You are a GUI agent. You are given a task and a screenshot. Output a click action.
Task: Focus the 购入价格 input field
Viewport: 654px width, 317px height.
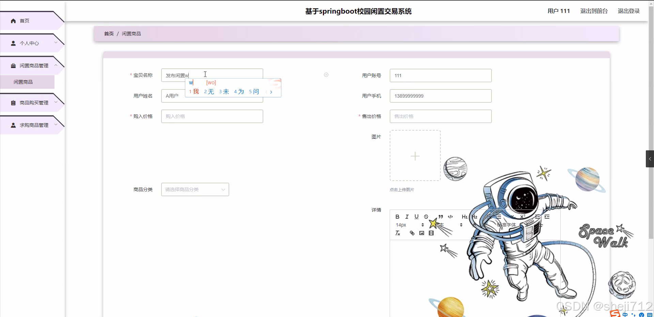point(212,116)
